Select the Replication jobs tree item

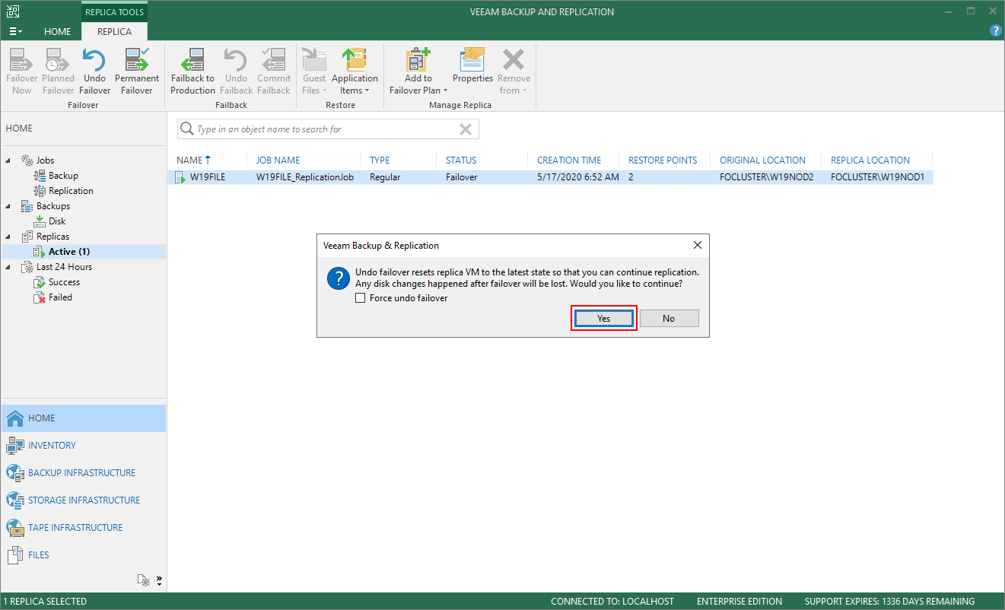71,191
